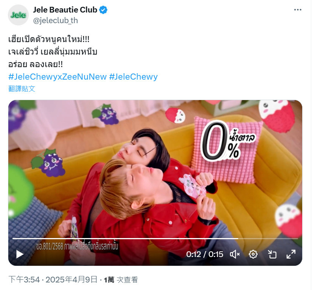312x290 pixels.
Task: Open the three-dot more options menu
Action: [298, 10]
